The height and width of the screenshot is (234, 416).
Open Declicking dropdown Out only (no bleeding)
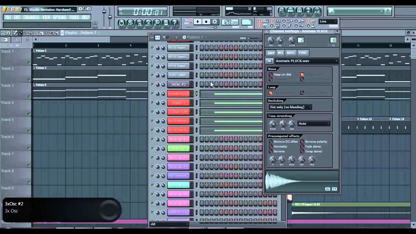tap(290, 107)
